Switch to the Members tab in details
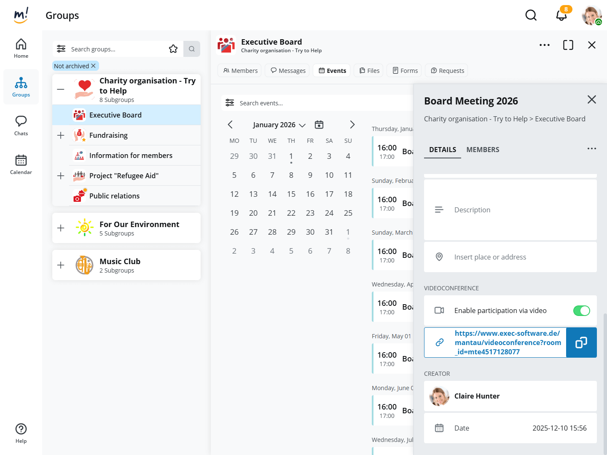Screen dimensions: 607x455 tap(483, 150)
